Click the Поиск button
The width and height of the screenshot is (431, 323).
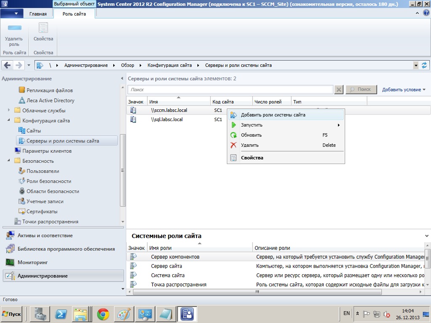pyautogui.click(x=361, y=90)
